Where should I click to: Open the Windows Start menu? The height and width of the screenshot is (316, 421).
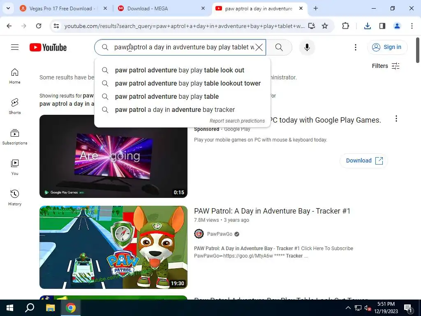tap(10, 308)
